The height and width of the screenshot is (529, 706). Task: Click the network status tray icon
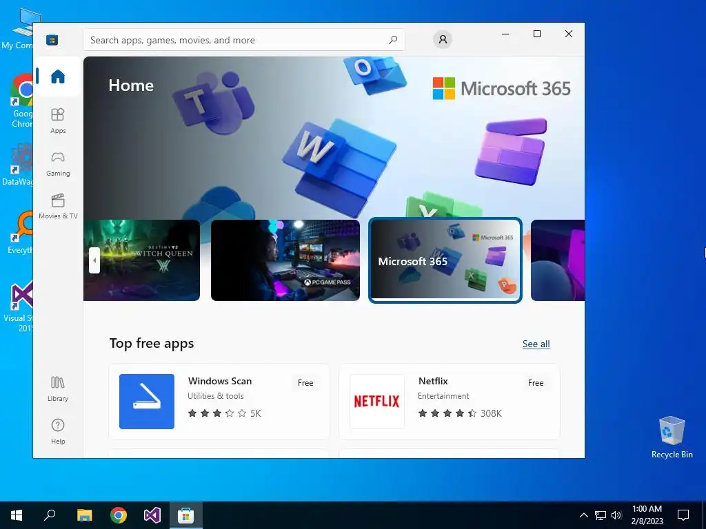(x=601, y=515)
